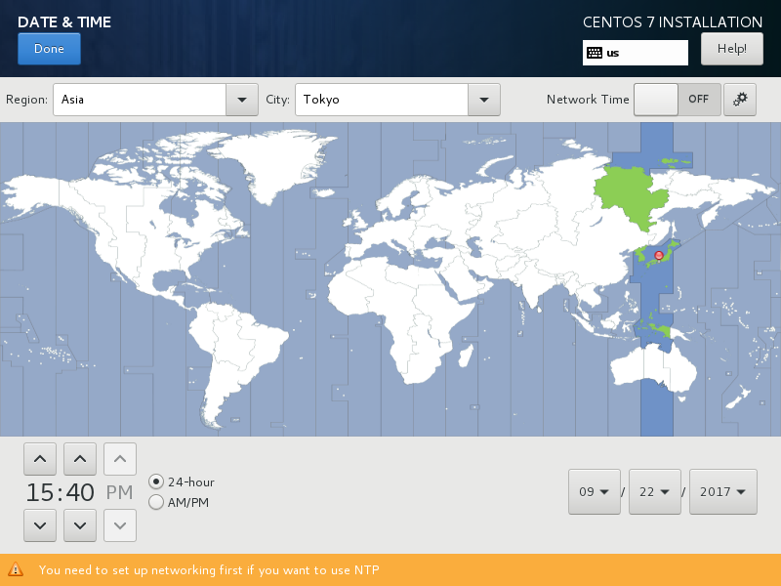Open the day dropdown showing 22

click(x=654, y=492)
